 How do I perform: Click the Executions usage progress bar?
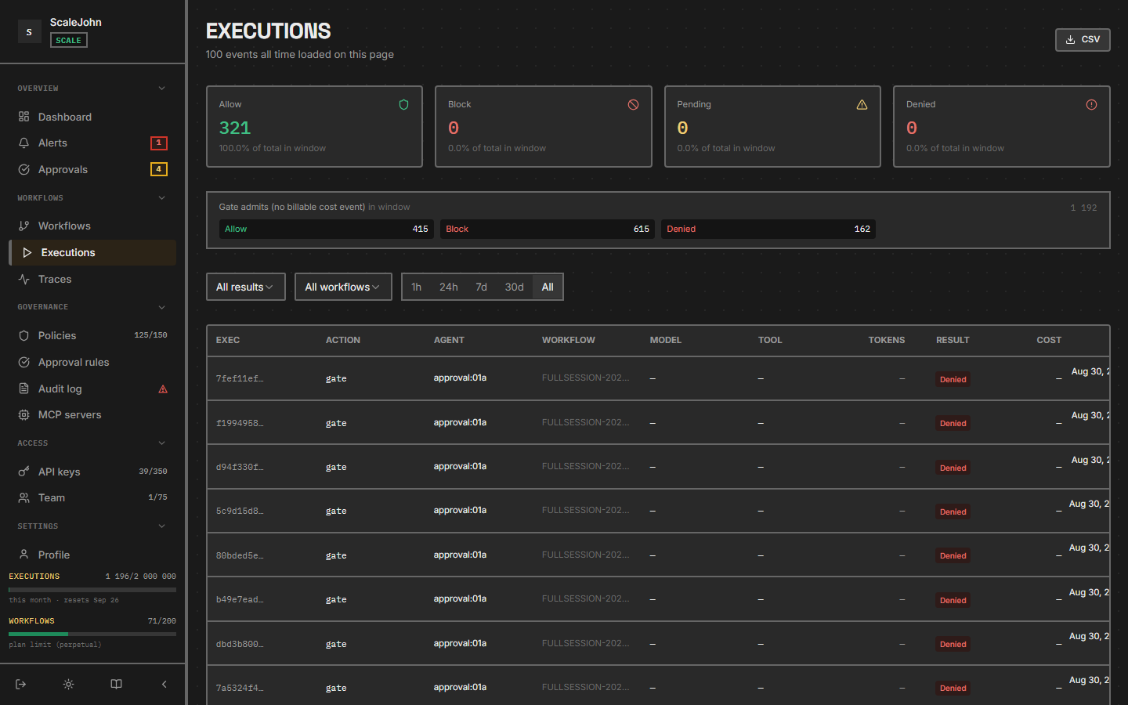92,589
